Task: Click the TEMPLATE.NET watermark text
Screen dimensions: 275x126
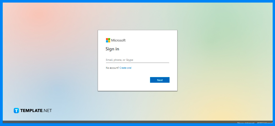Action: 36,110
